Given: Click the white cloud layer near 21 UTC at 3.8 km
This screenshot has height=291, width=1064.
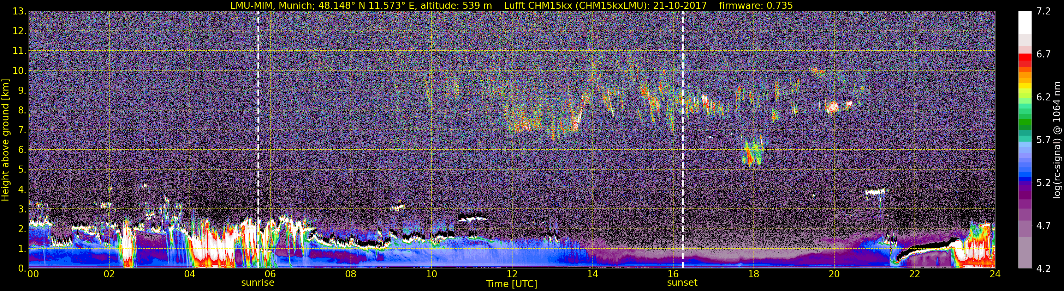Looking at the screenshot, I should [x=875, y=192].
